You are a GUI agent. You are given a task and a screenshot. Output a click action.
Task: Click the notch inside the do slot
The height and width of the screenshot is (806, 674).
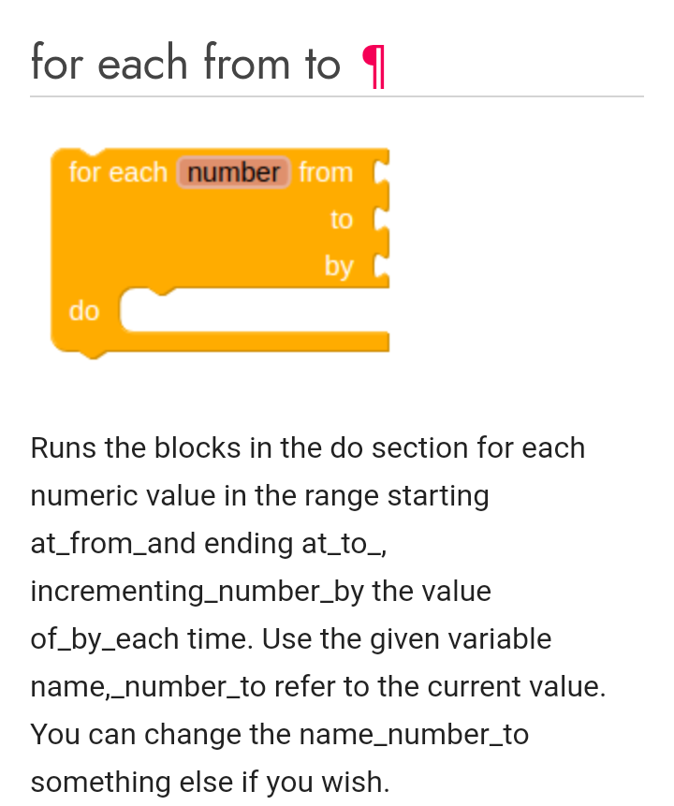[x=162, y=292]
